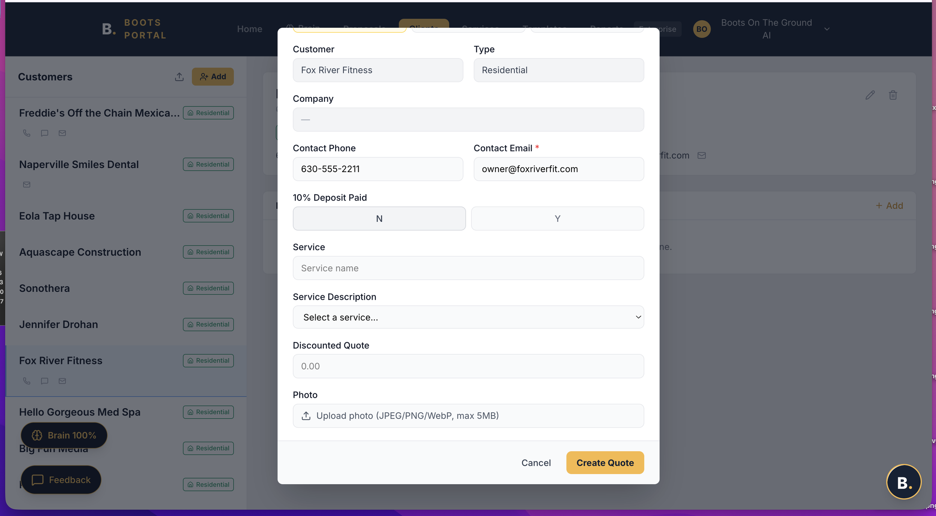Click the email icon under Freddie's Off the Chain

62,133
